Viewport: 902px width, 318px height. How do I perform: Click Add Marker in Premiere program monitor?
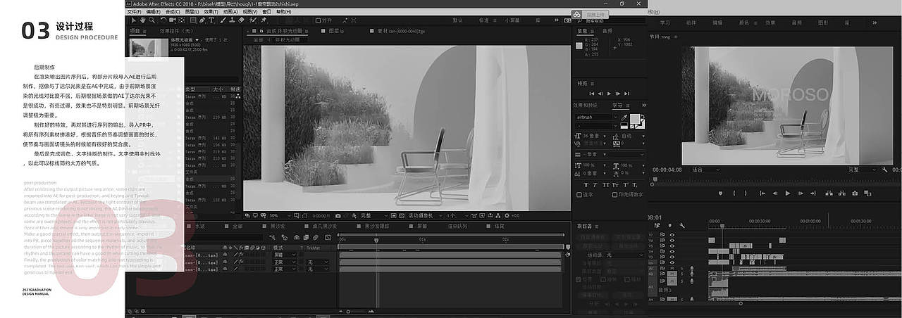(720, 193)
